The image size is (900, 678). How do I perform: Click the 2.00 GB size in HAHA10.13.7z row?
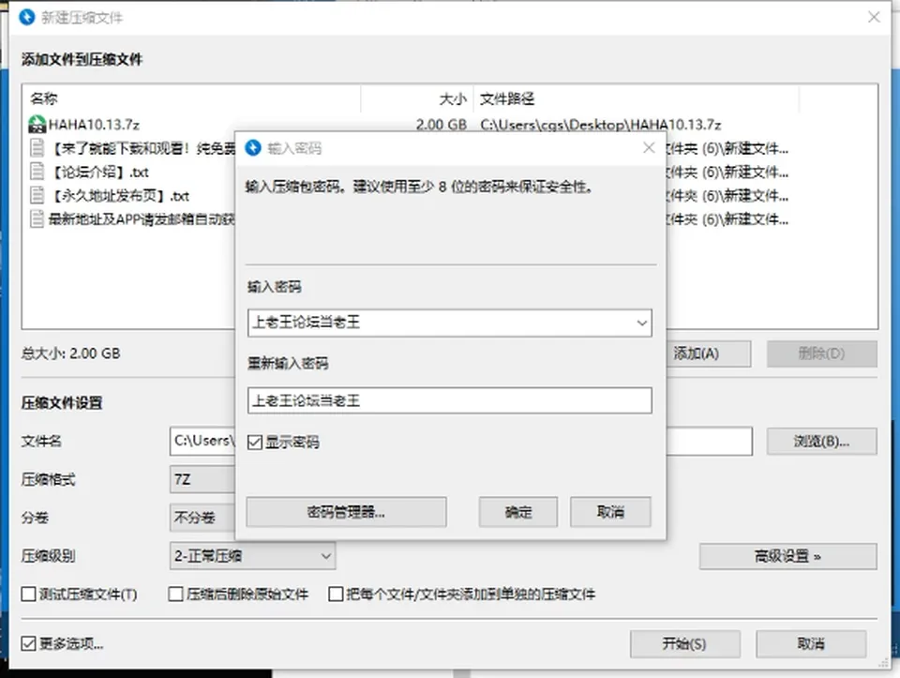[441, 125]
